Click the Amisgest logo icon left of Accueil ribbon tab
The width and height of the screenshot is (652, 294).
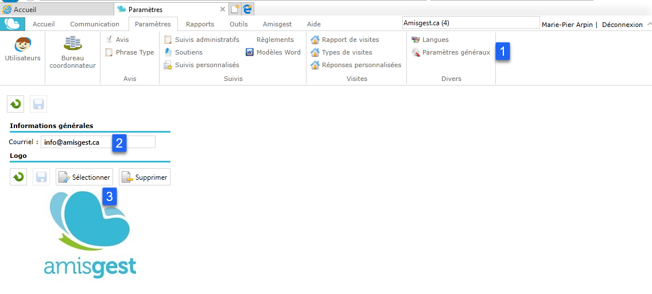coord(13,24)
